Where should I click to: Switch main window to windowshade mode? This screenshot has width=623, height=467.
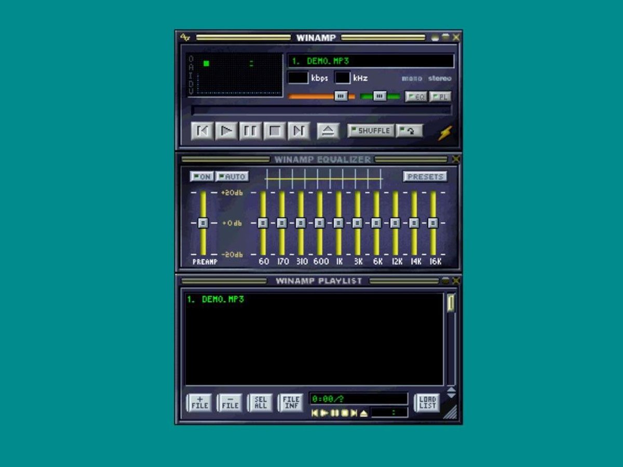tap(445, 37)
